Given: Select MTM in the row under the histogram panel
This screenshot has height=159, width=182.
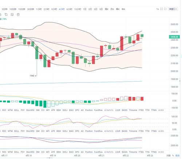Looking at the screenshot, I should coord(10,110).
